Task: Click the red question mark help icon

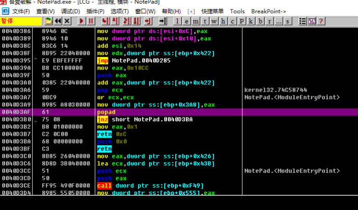Action: coord(321,21)
